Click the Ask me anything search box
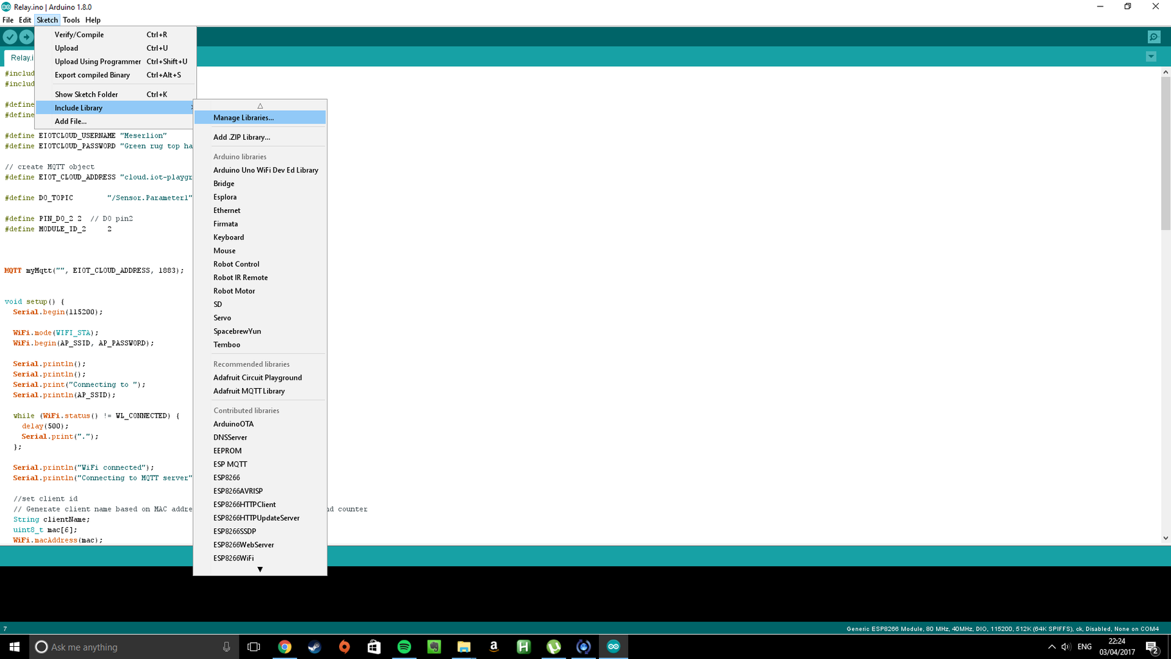The image size is (1171, 659). (134, 647)
